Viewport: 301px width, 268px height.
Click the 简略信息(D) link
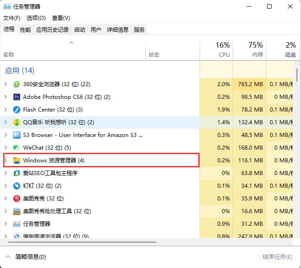(30, 257)
